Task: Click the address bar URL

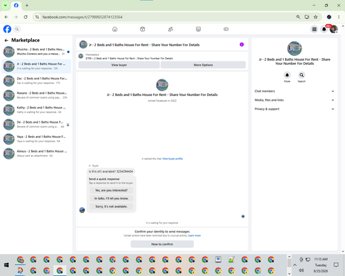Action: pos(82,17)
